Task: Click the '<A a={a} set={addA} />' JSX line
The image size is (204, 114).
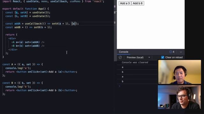Action: 28,42
